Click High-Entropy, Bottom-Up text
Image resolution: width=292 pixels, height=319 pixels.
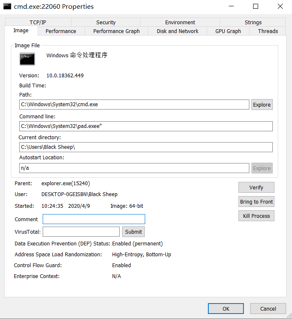click(141, 255)
